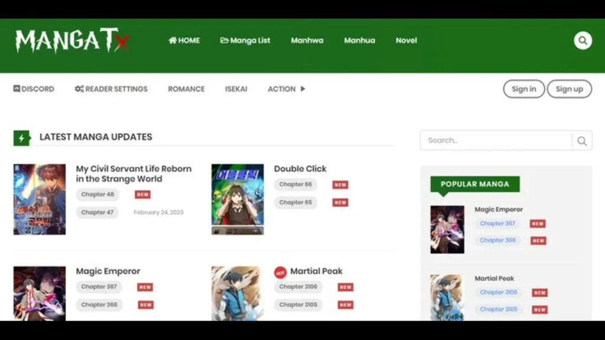This screenshot has width=605, height=340.
Task: Select the ISEKAI genre
Action: click(x=236, y=89)
